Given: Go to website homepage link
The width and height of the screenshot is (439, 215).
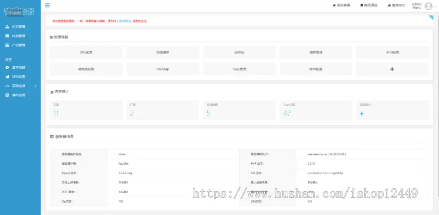Looking at the screenshot, I should click(341, 5).
